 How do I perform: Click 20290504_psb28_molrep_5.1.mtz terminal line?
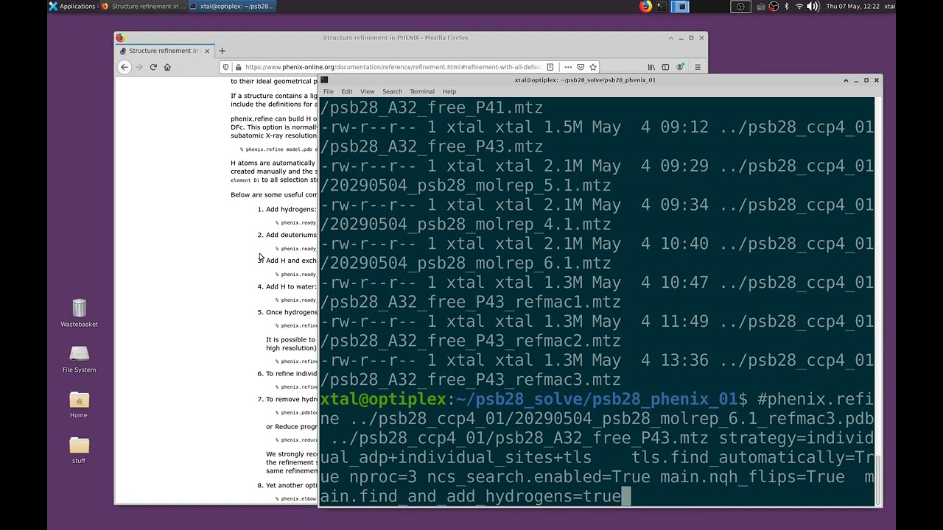[466, 185]
